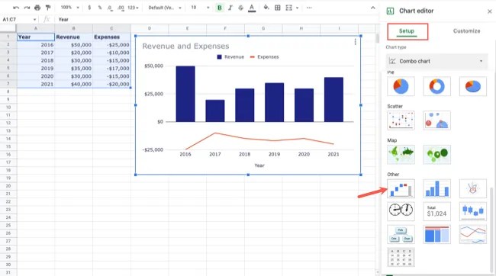Select the gauge chart type

click(x=401, y=211)
